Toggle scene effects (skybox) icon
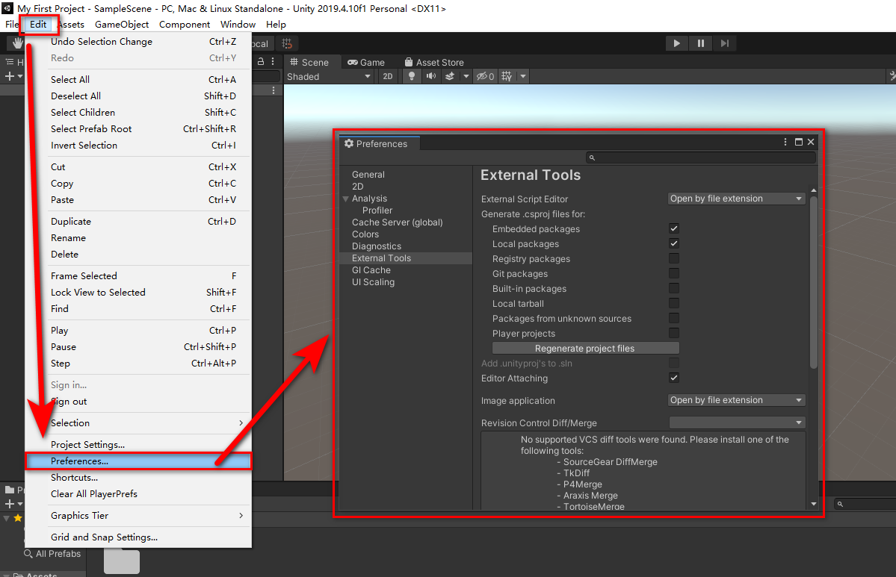Viewport: 896px width, 577px height. click(451, 76)
